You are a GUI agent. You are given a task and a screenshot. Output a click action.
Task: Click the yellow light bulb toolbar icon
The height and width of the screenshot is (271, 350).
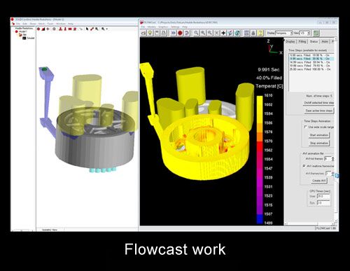click(150, 33)
